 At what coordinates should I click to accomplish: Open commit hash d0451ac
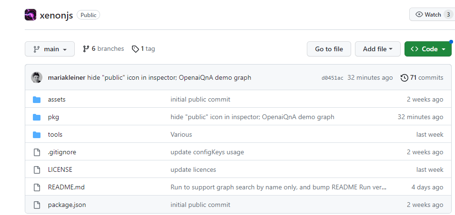pyautogui.click(x=332, y=78)
